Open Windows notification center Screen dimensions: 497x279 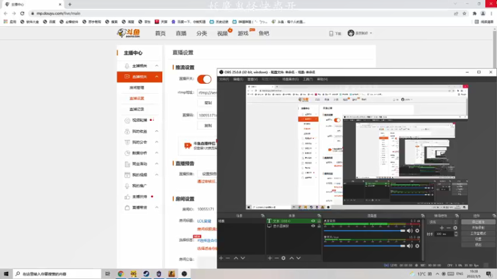(x=489, y=273)
